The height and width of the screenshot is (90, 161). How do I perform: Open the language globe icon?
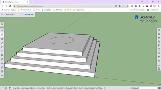6,88
